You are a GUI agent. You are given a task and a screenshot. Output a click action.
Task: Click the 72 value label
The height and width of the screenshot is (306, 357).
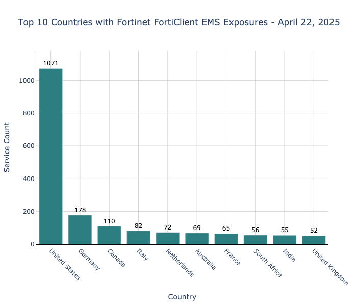168,227
